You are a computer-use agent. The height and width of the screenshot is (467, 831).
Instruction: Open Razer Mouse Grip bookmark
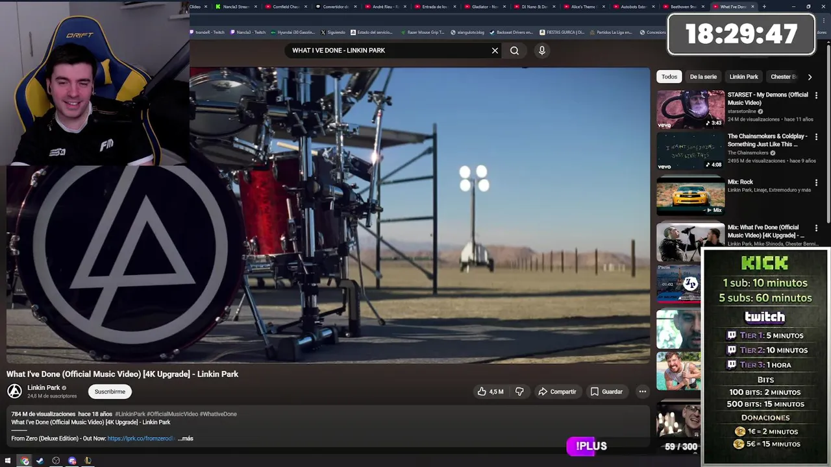tap(423, 32)
